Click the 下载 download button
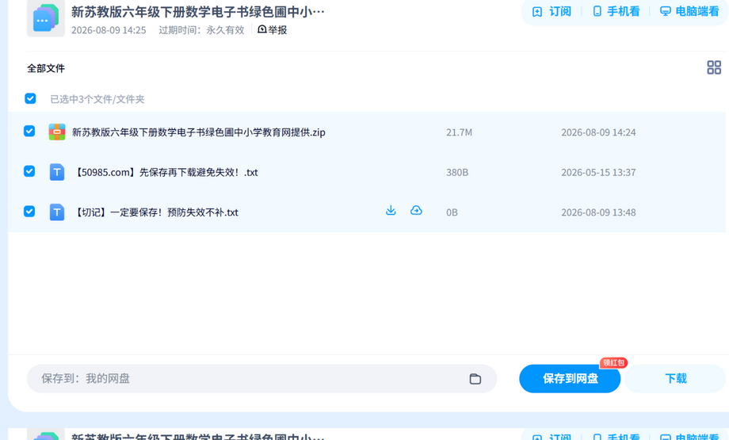The height and width of the screenshot is (440, 729). click(x=675, y=379)
